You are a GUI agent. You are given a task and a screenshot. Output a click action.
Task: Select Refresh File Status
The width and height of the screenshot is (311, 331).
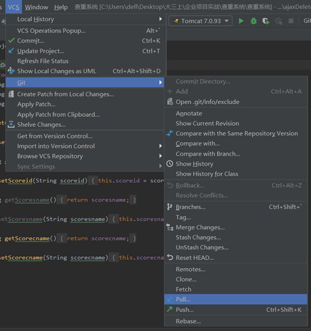(x=85, y=61)
